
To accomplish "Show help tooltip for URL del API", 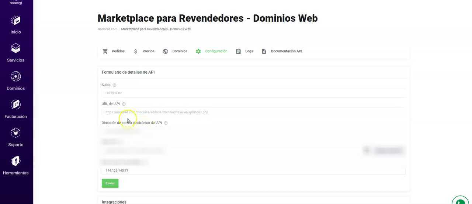I will click(124, 104).
